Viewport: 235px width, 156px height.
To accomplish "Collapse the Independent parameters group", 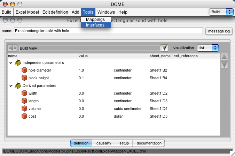I will coord(10,63).
